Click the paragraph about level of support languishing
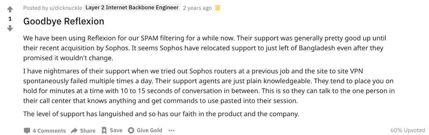Screen dimensions: 429x135 coord(161,114)
